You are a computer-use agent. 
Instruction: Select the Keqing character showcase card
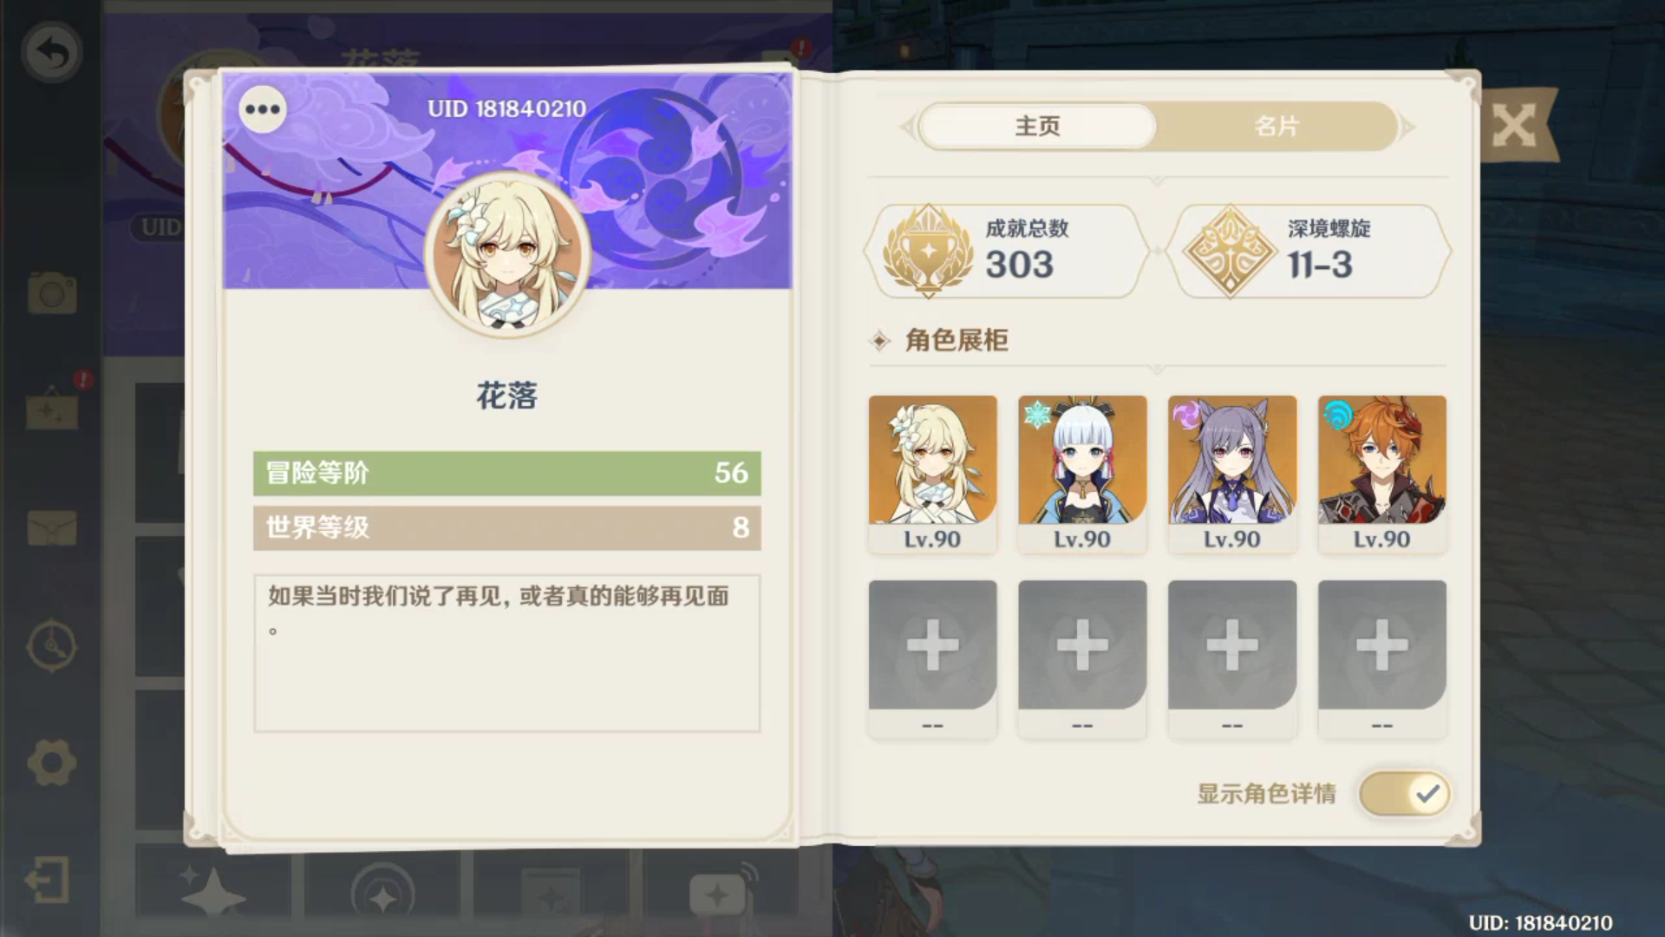[x=1232, y=475]
